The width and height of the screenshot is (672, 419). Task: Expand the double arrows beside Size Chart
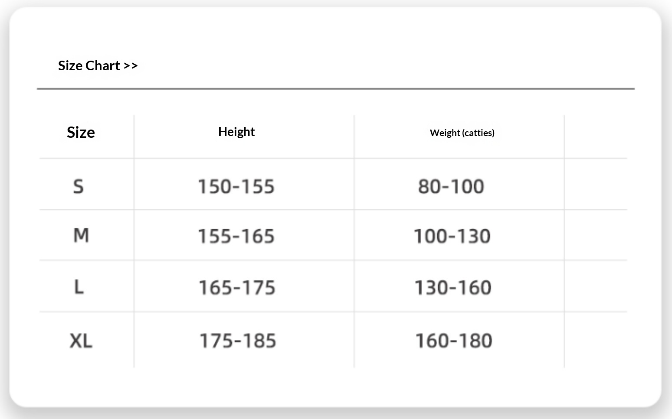tap(131, 66)
